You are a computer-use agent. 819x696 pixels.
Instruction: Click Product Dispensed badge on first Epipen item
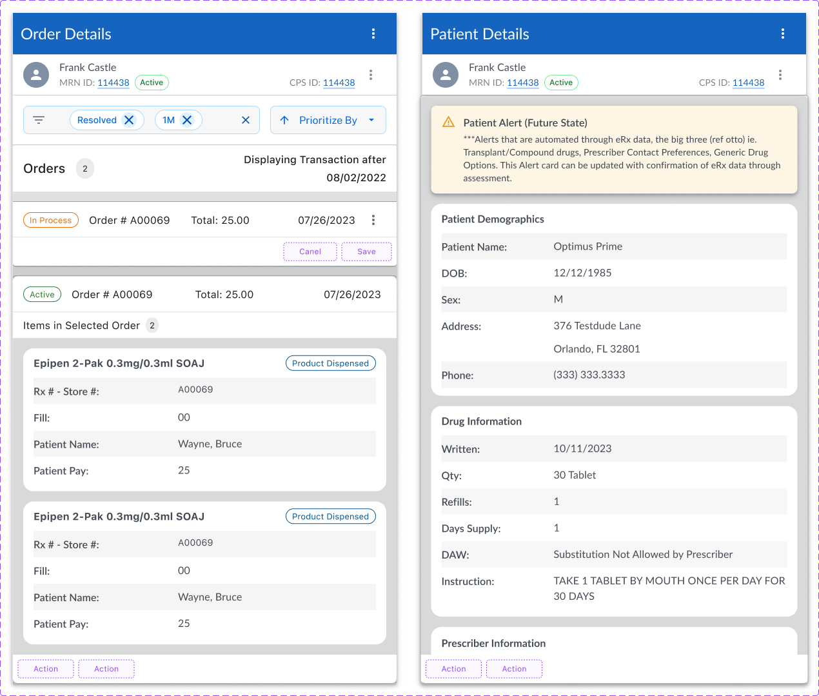[330, 363]
